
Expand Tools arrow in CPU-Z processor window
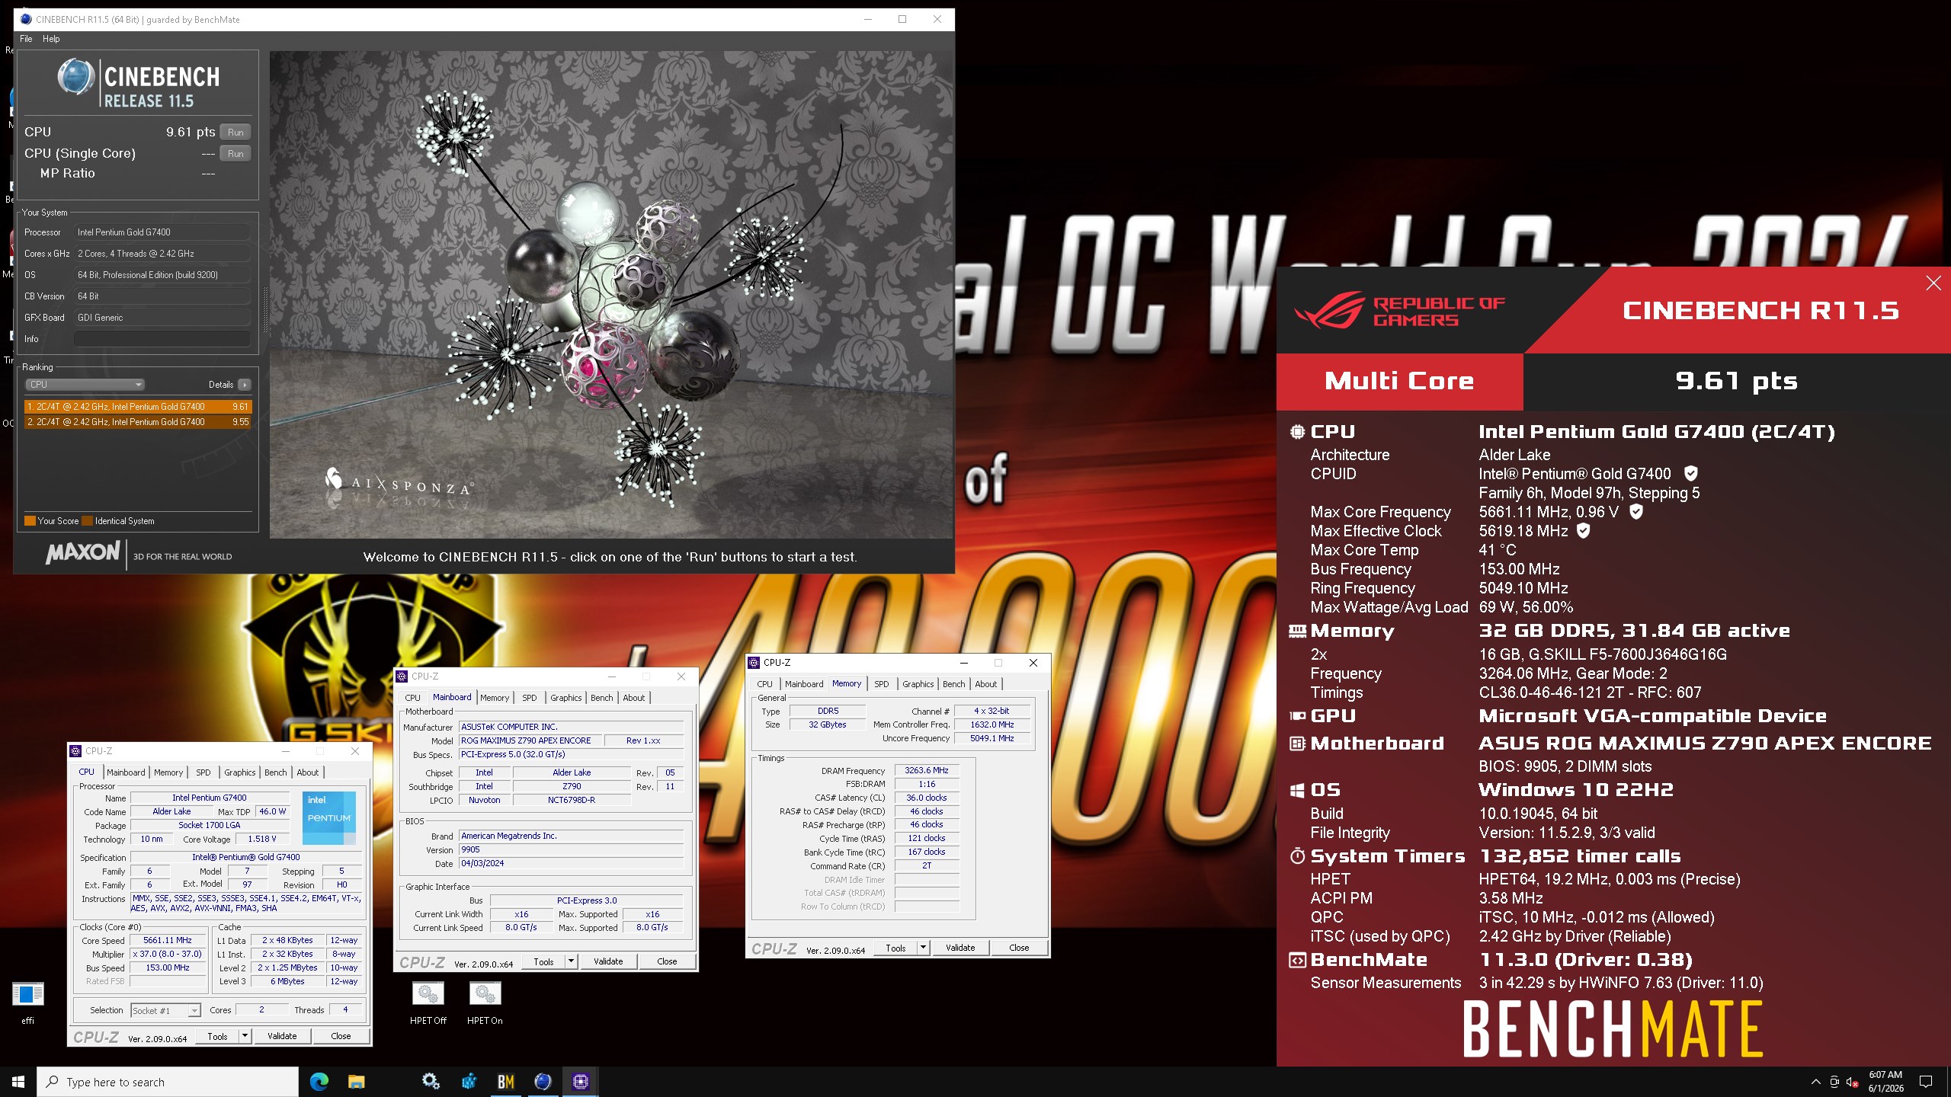pyautogui.click(x=245, y=1036)
